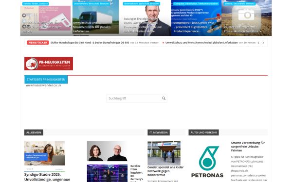Open ticker item about Sichler Dampfreiniger DB-500
Viewport: 292px width, 182px height.
point(90,43)
